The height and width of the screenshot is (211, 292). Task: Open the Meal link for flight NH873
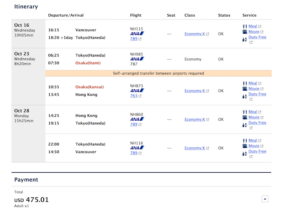pyautogui.click(x=253, y=83)
